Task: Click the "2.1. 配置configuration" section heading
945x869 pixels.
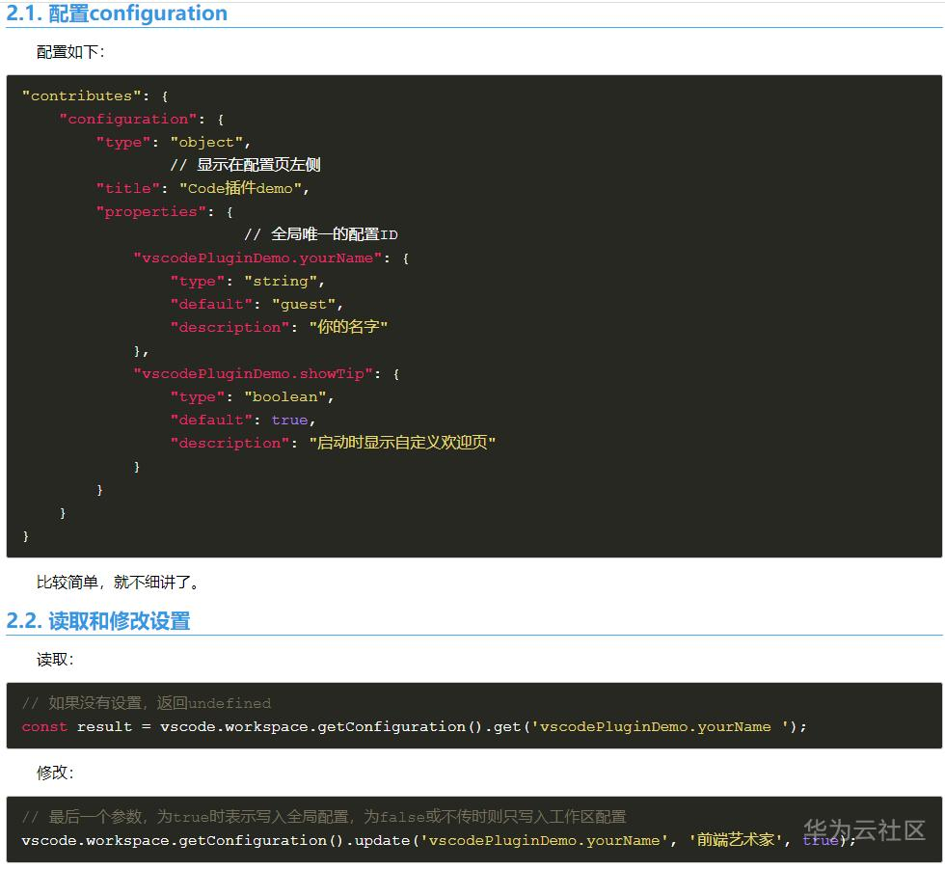Action: coord(116,14)
